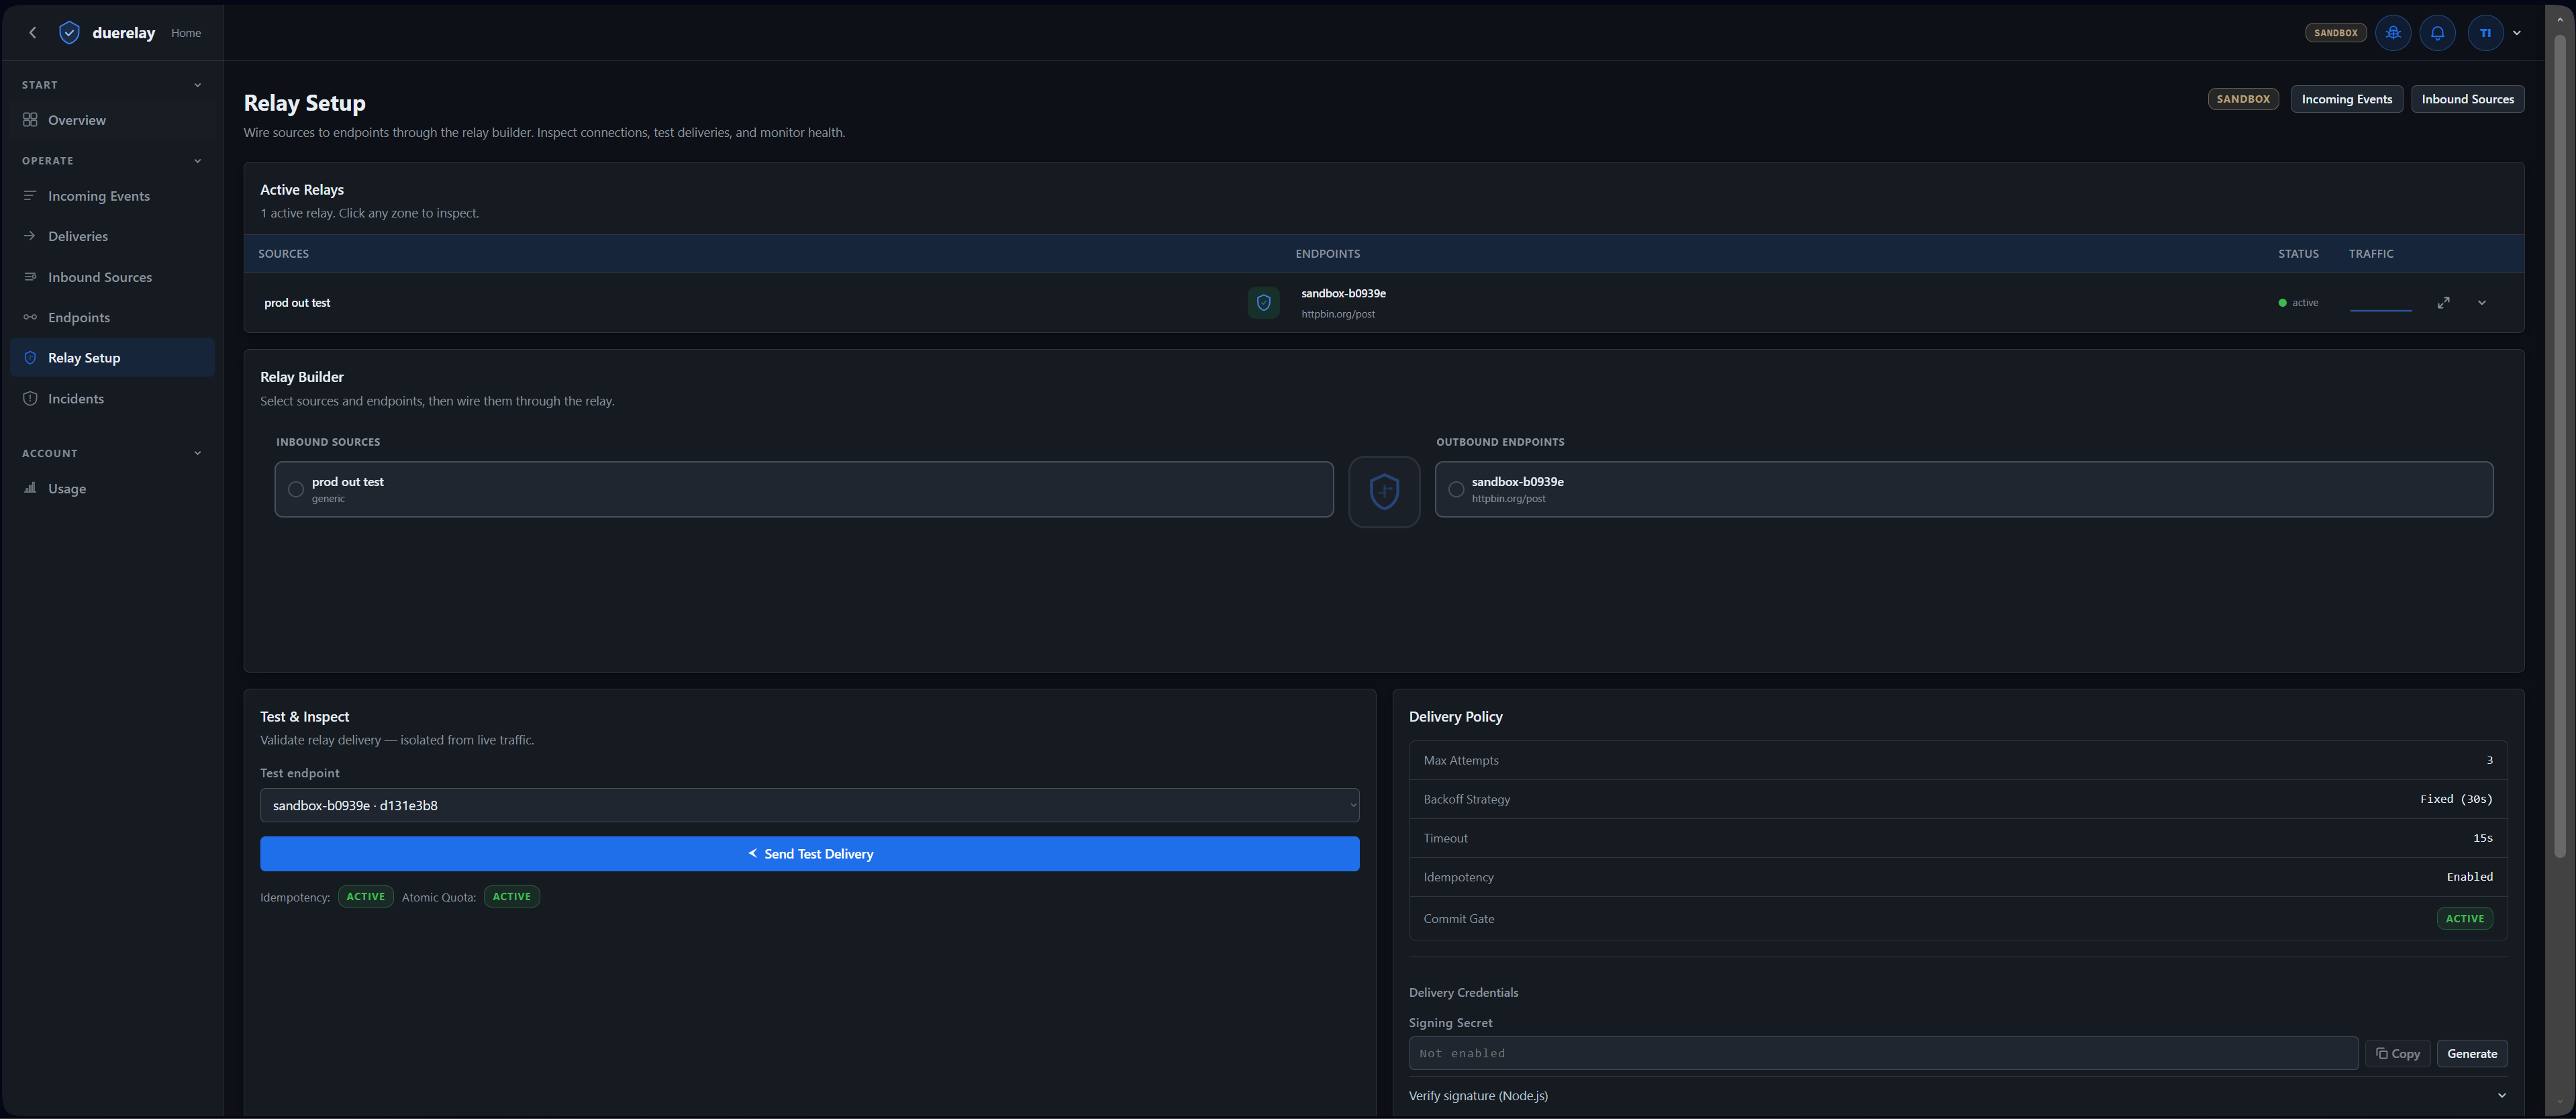
Task: Click the copy icon in Copy button
Action: coord(2382,1054)
